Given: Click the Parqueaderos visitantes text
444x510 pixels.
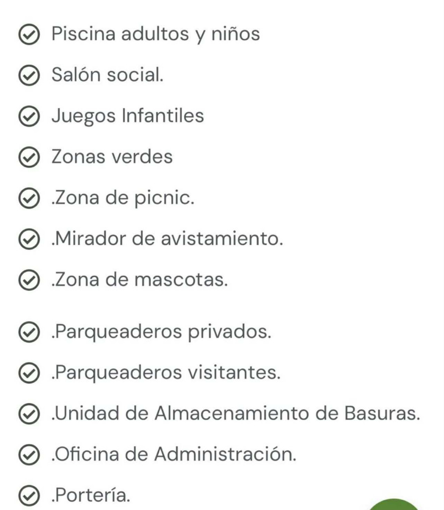Looking at the screenshot, I should pyautogui.click(x=166, y=373).
